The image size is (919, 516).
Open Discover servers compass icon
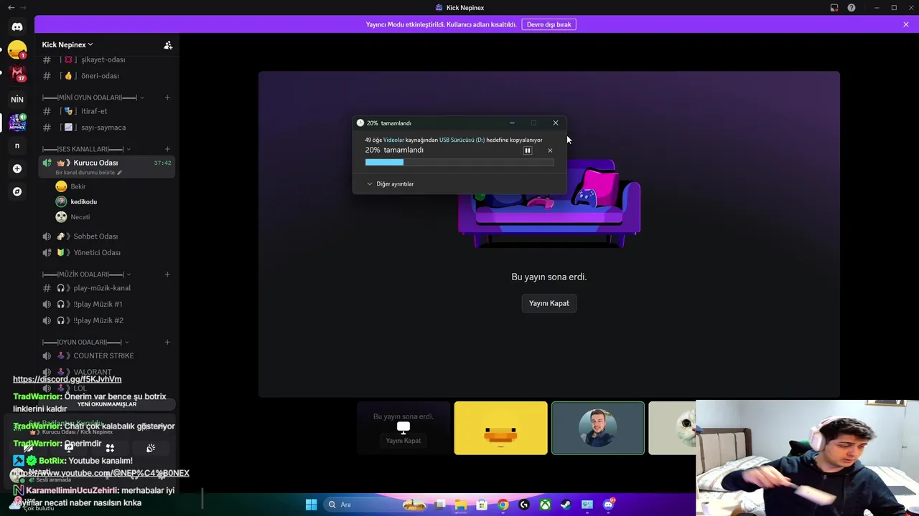[x=17, y=191]
